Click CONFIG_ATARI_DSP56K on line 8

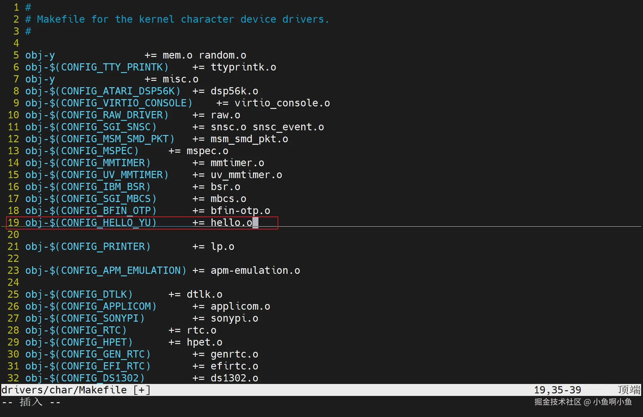click(118, 91)
